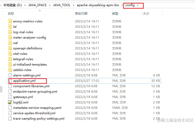Expand chevron after JAVA_TOOL breadcrumb
Screen dimensions: 195x124
click(73, 5)
